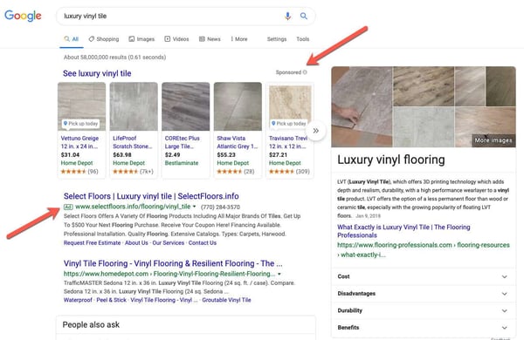
Task: Open dropdown arrow beside selectfloors.info URL
Action: pos(195,207)
